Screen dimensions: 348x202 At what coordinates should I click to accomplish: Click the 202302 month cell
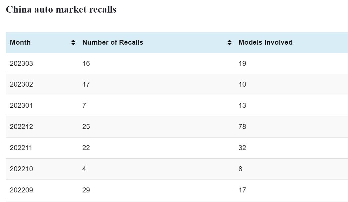22,84
